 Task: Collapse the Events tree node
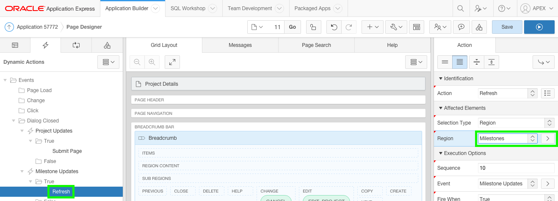pos(5,80)
